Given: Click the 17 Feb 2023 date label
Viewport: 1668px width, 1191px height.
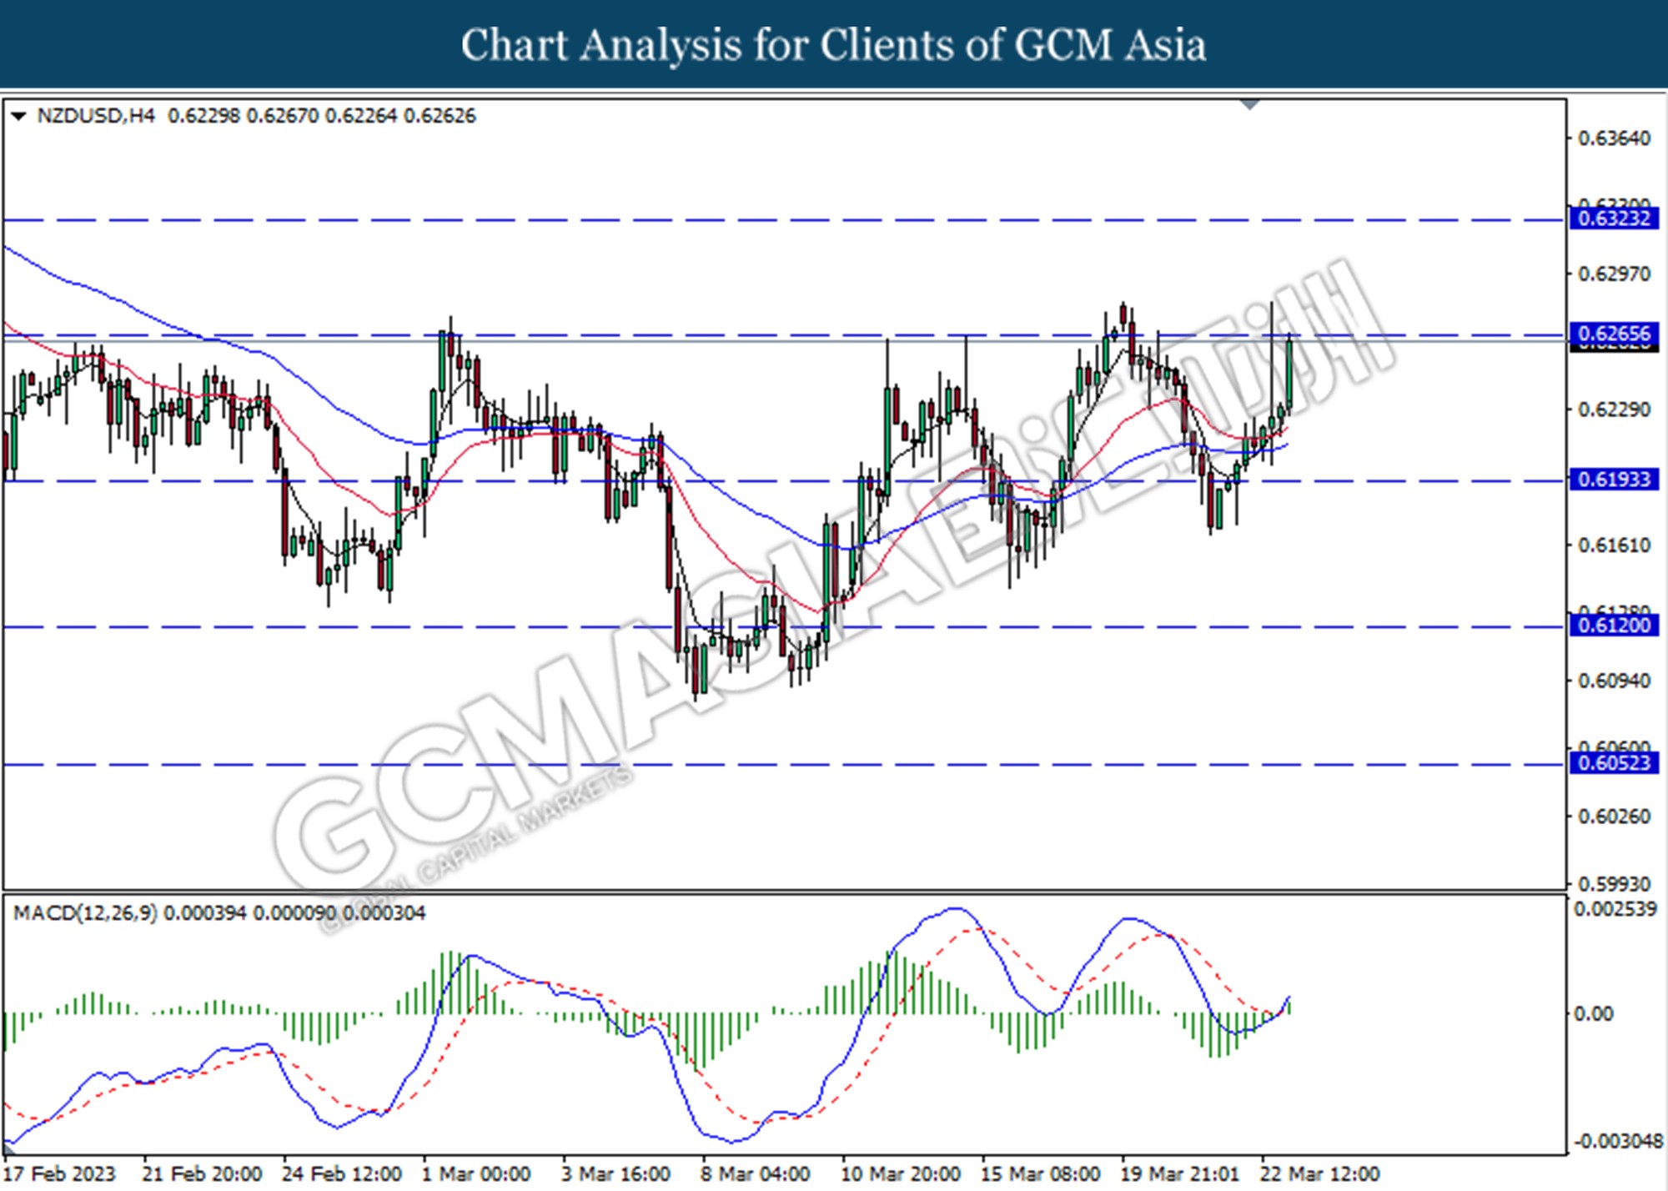Looking at the screenshot, I should tap(60, 1173).
